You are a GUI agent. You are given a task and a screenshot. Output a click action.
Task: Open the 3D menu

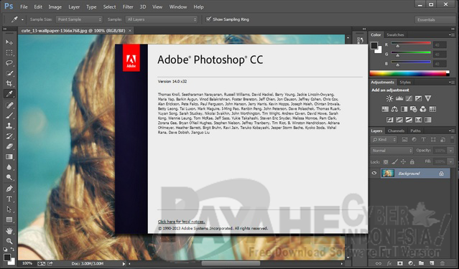pos(143,6)
